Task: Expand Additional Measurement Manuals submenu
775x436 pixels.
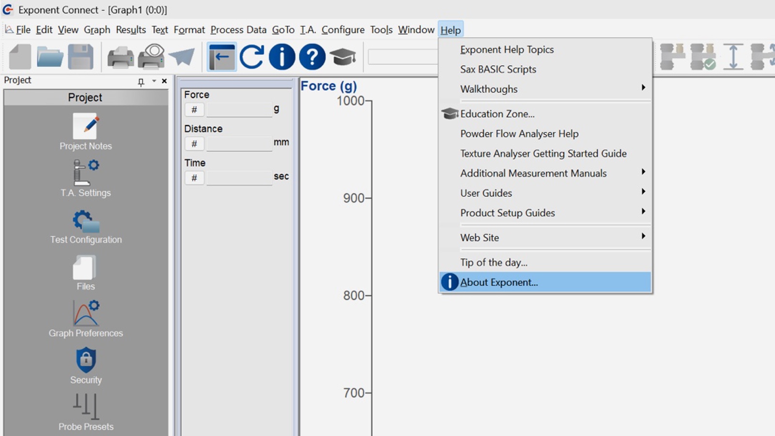Action: [545, 173]
